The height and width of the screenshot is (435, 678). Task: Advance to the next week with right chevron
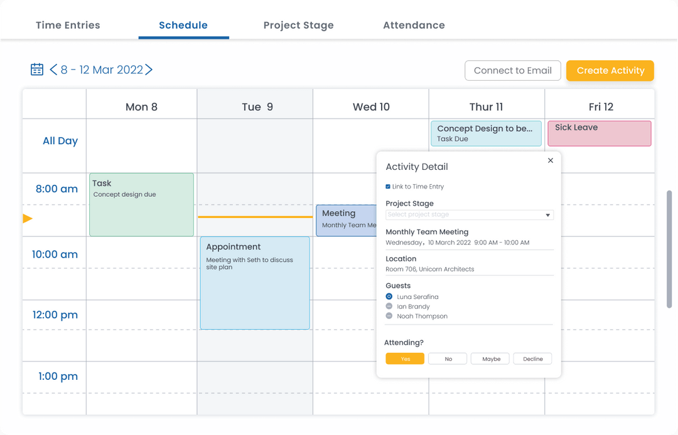click(x=149, y=70)
